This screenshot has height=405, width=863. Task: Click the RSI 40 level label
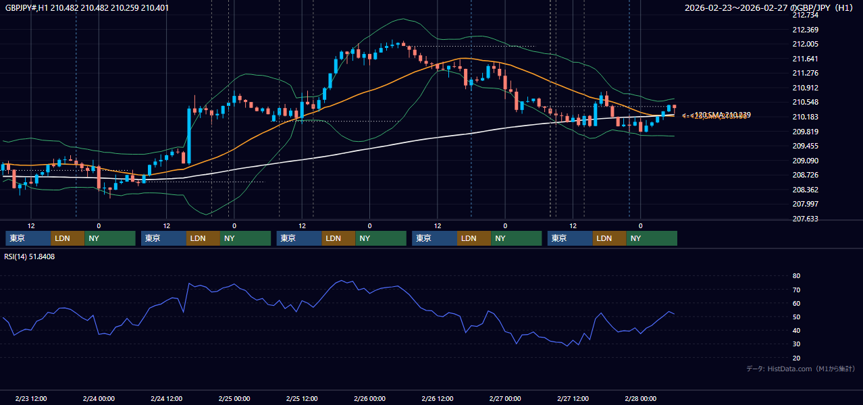pos(796,330)
